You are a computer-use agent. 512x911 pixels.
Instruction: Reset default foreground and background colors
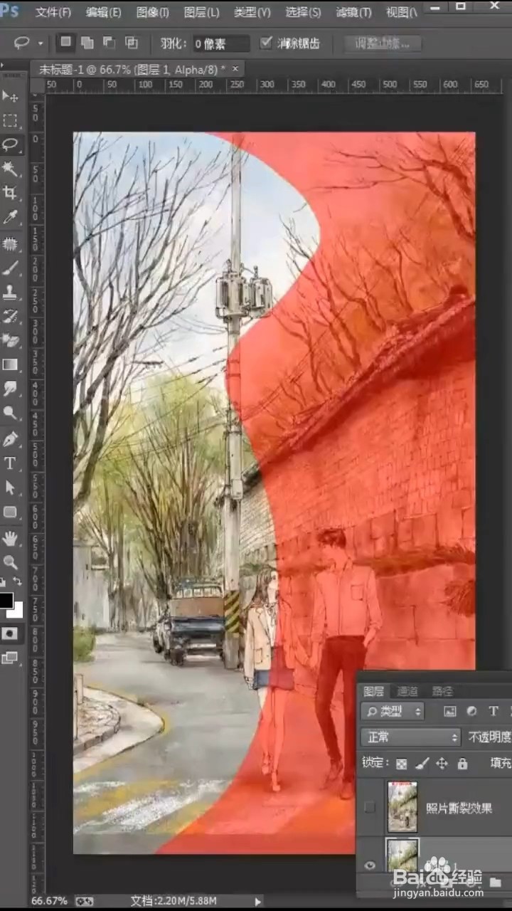(3, 582)
